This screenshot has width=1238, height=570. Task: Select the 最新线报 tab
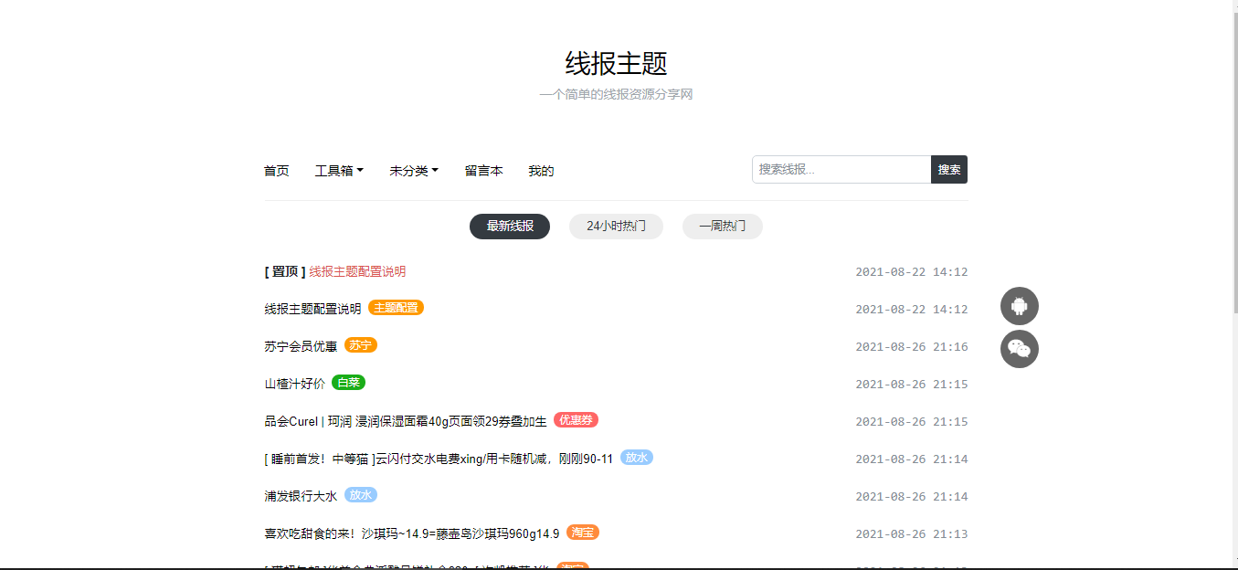click(x=510, y=226)
